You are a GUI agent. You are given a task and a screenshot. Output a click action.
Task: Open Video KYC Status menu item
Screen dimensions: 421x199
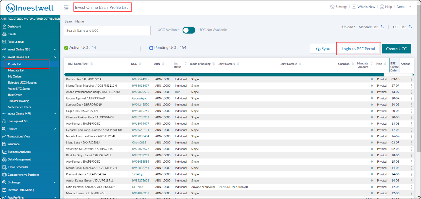[19, 89]
